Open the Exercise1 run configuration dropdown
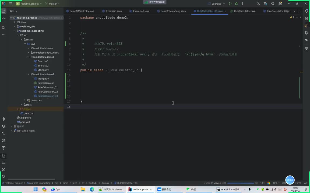 click(217, 4)
